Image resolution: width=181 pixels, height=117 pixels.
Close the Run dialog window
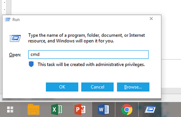pyautogui.click(x=151, y=19)
